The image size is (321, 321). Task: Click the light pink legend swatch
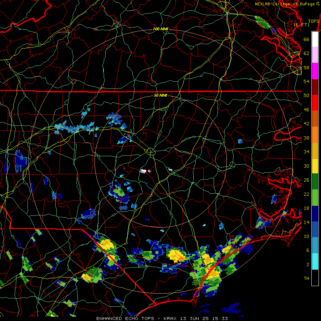click(x=315, y=55)
